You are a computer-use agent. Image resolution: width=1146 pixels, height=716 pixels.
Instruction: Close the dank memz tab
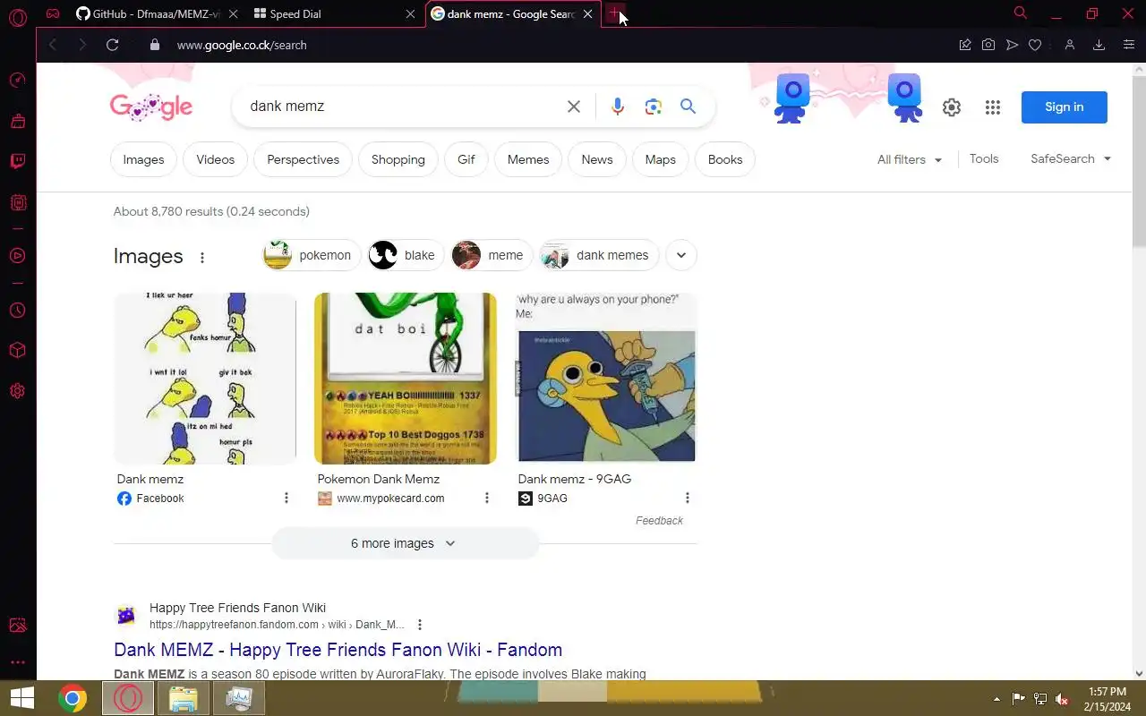pyautogui.click(x=588, y=14)
